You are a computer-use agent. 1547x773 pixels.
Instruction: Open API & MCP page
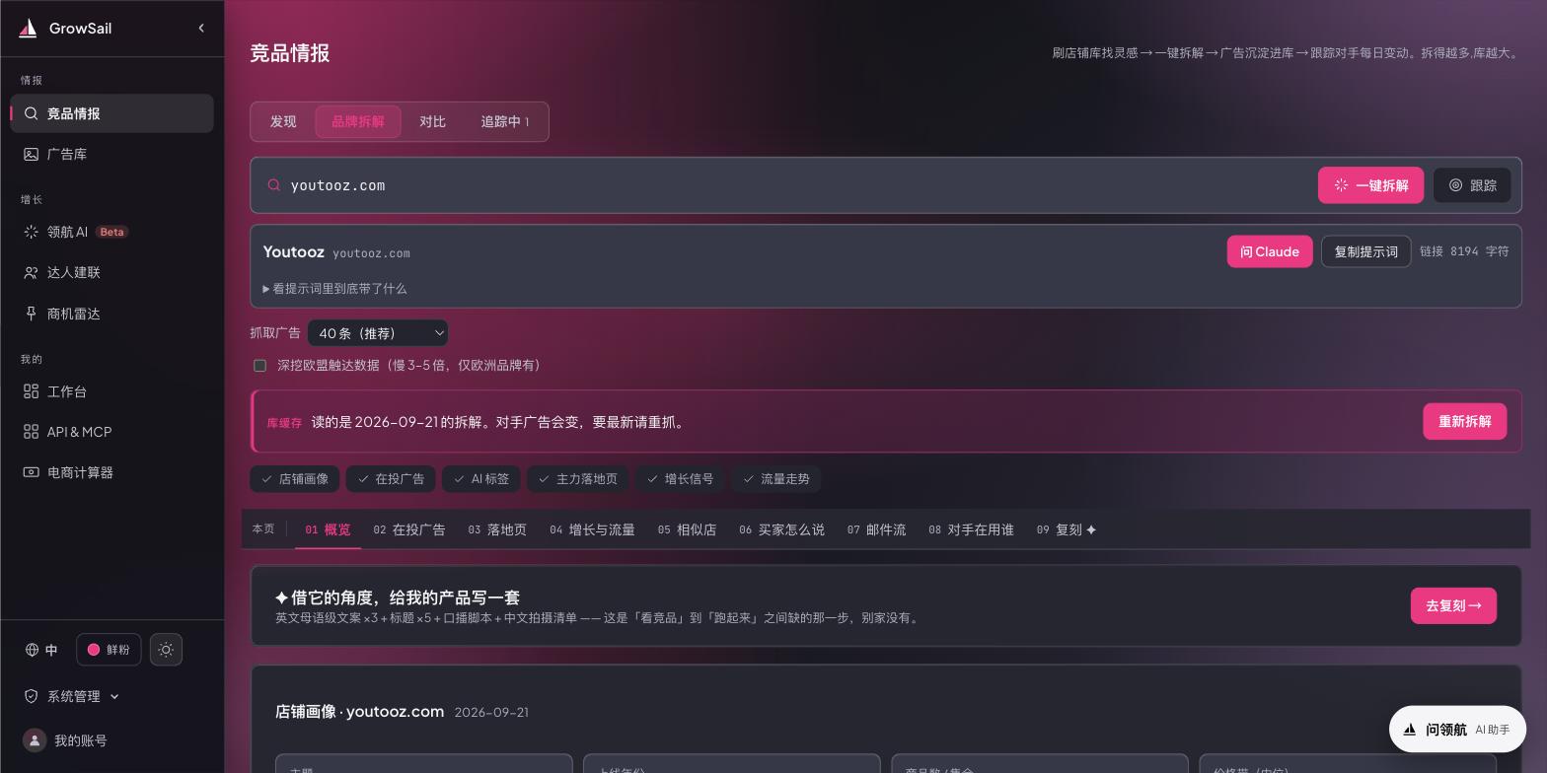coord(111,432)
